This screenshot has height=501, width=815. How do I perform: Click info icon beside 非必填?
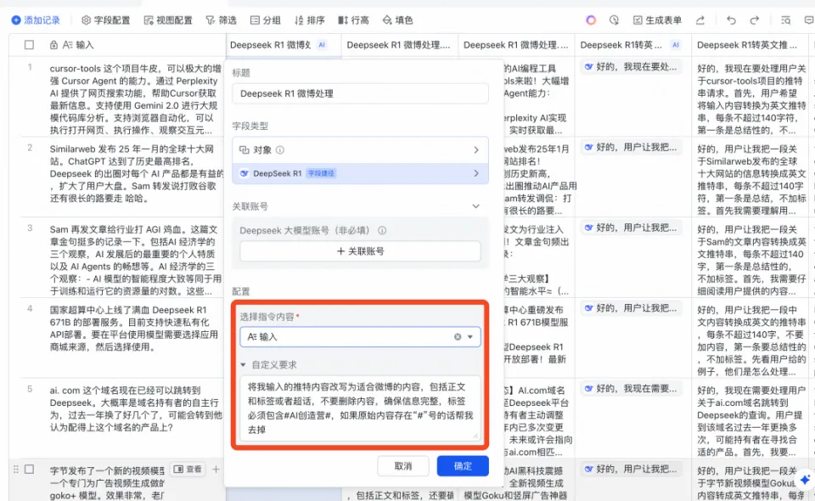click(x=382, y=230)
